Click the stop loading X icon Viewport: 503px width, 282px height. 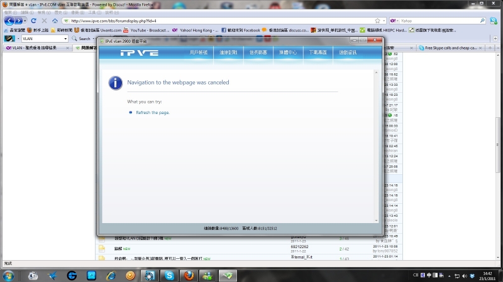(44, 21)
